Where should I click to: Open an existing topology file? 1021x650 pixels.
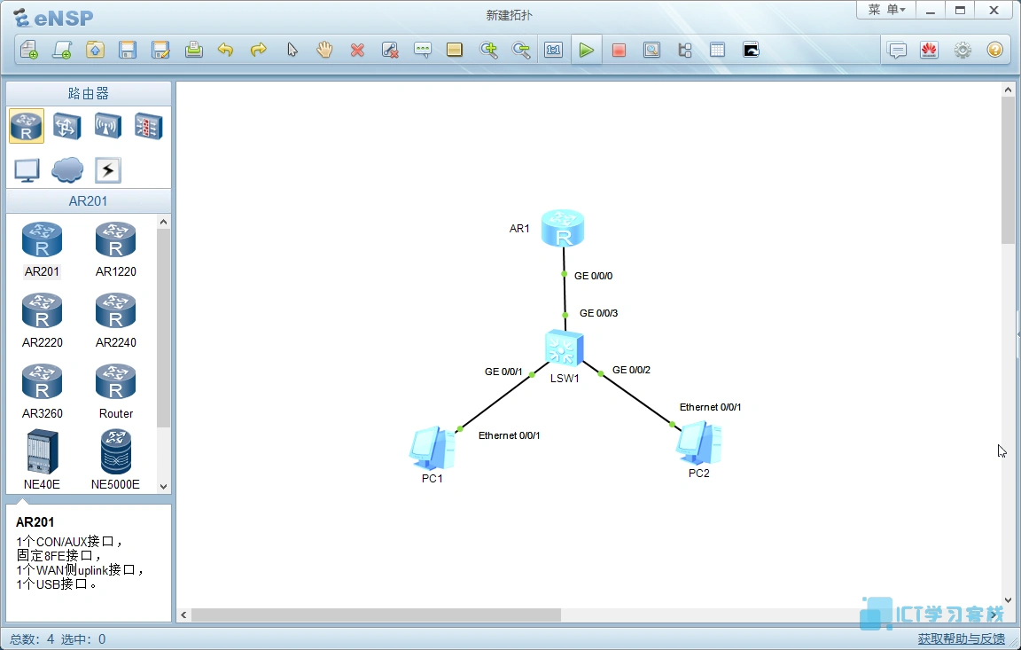(95, 51)
